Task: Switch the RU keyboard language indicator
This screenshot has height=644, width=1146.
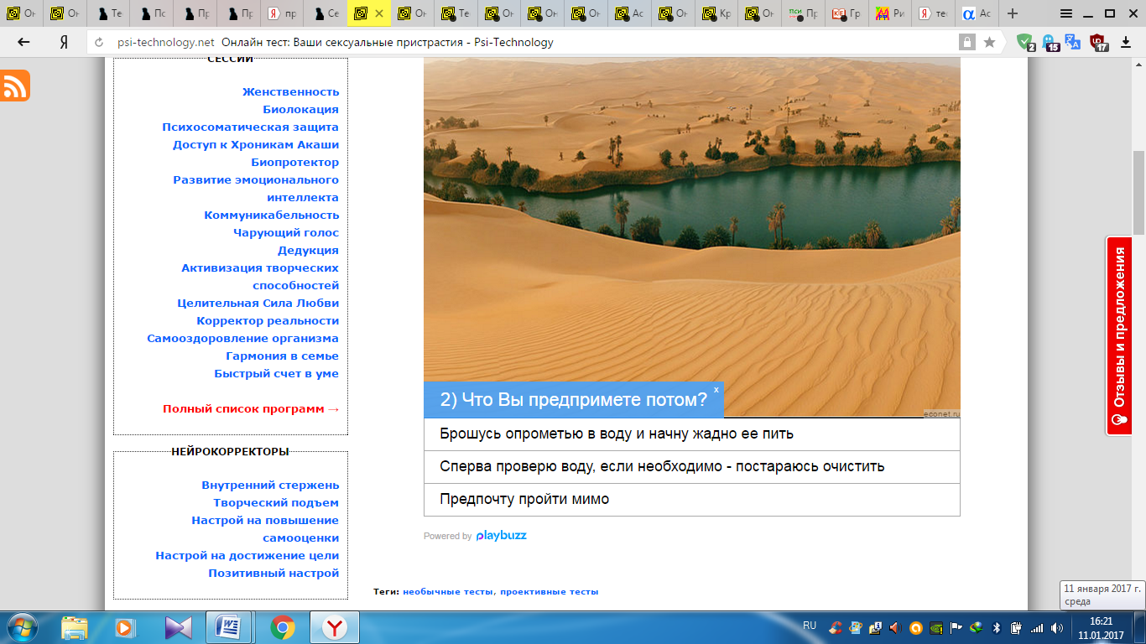Action: pyautogui.click(x=810, y=626)
